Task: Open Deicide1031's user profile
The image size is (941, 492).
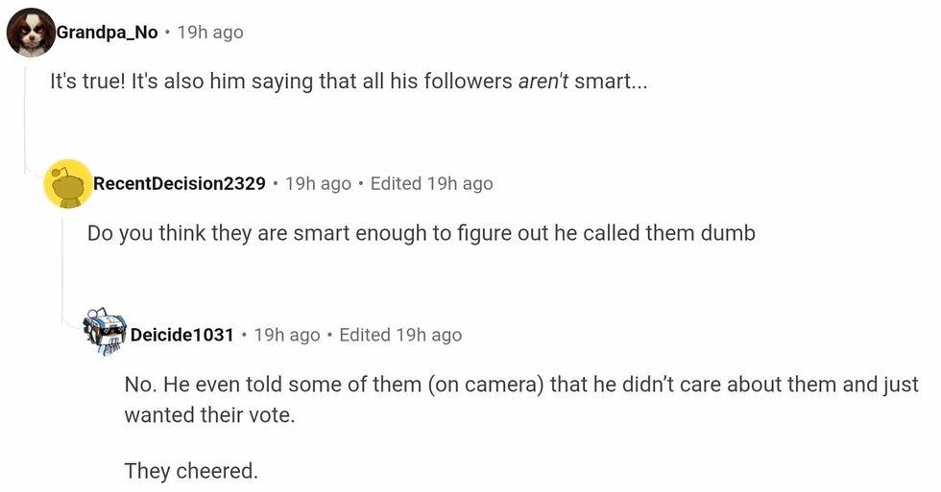Action: pos(181,335)
